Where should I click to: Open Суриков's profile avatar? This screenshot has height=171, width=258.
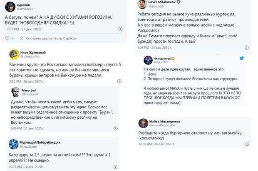tap(10, 7)
